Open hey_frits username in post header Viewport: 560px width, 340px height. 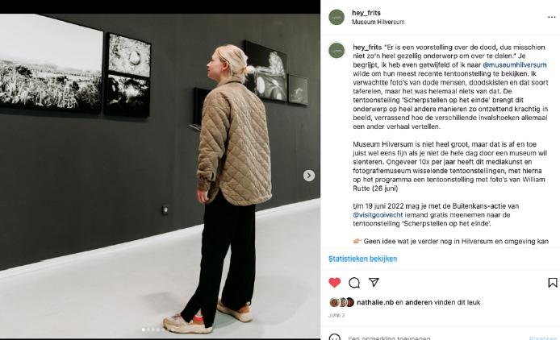[366, 13]
